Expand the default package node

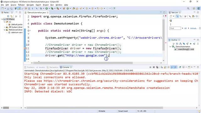(x=7, y=24)
